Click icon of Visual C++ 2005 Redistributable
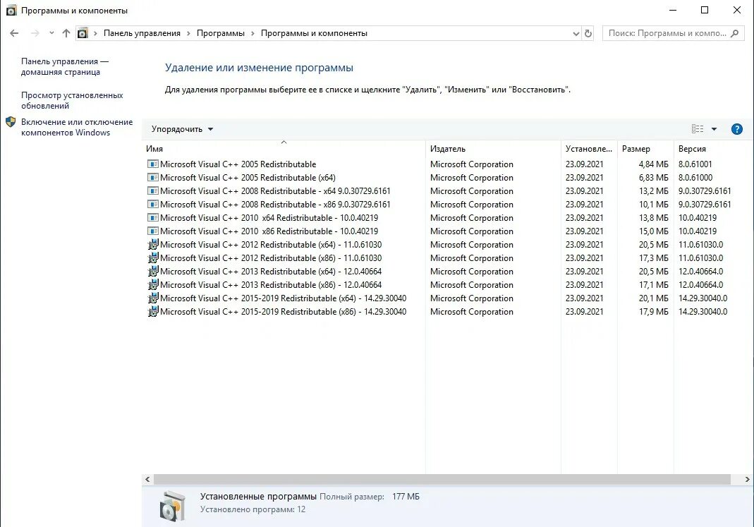The image size is (754, 527). [153, 164]
